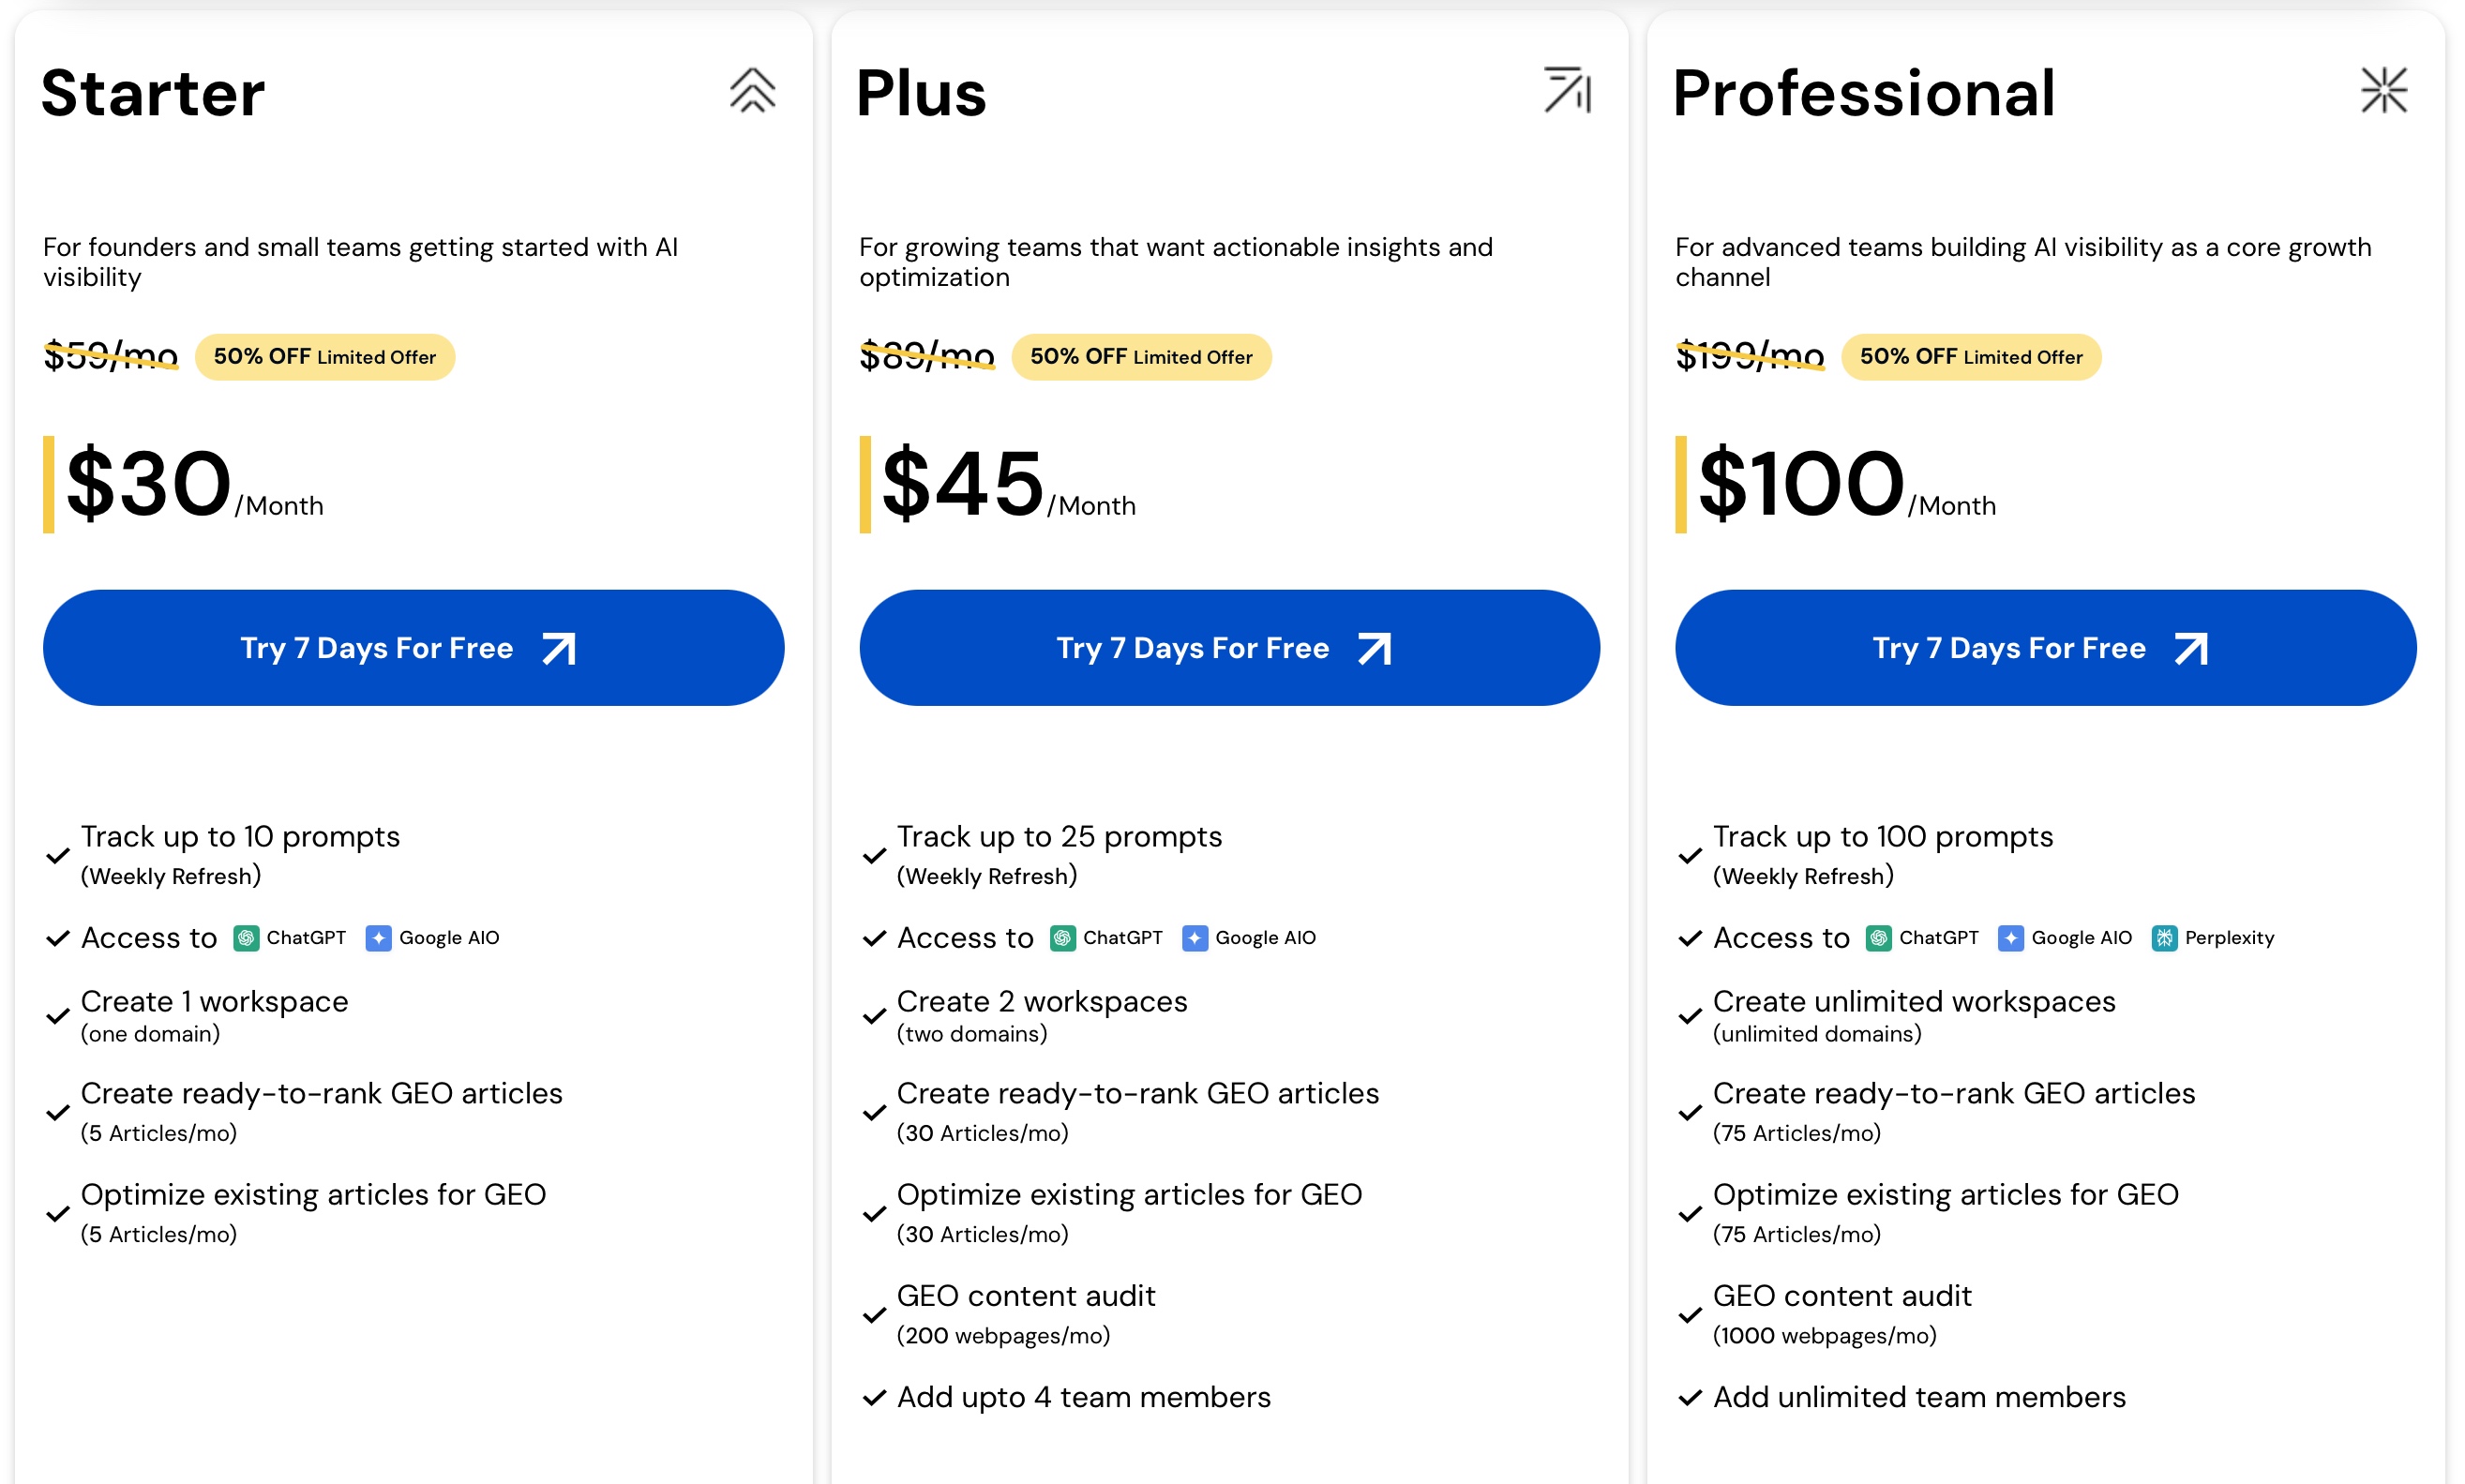Click the Add unlimited team members checkmark
2465x1484 pixels.
(1690, 1397)
